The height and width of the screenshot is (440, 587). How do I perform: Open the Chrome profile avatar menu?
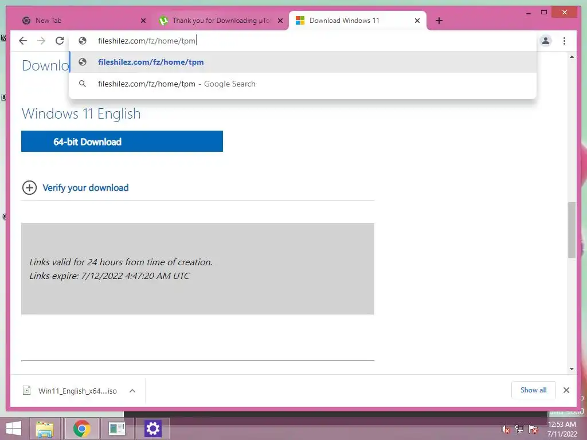click(x=546, y=41)
